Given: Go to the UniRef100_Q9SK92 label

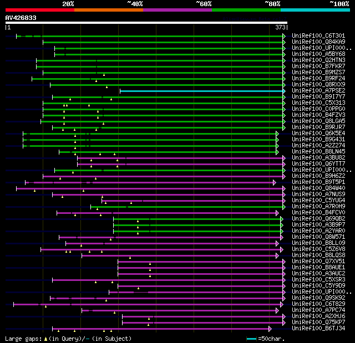Looking at the screenshot, I should pyautogui.click(x=318, y=298).
